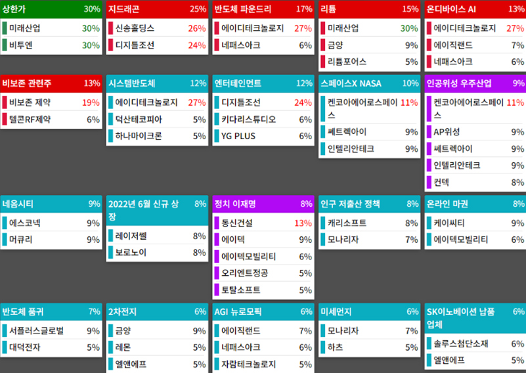Viewport: 526px width, 373px height.
Task: Click 네패스아크 in the 반도체 파운드리 card
Action: 263,45
